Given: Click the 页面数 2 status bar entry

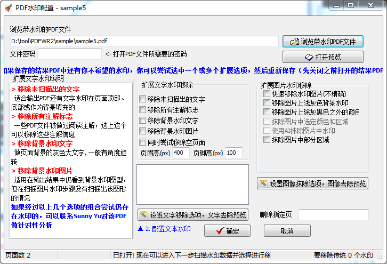Looking at the screenshot, I should [18, 255].
